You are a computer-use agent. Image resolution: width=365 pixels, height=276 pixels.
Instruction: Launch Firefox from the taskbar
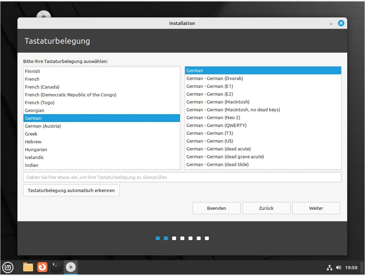click(42, 267)
